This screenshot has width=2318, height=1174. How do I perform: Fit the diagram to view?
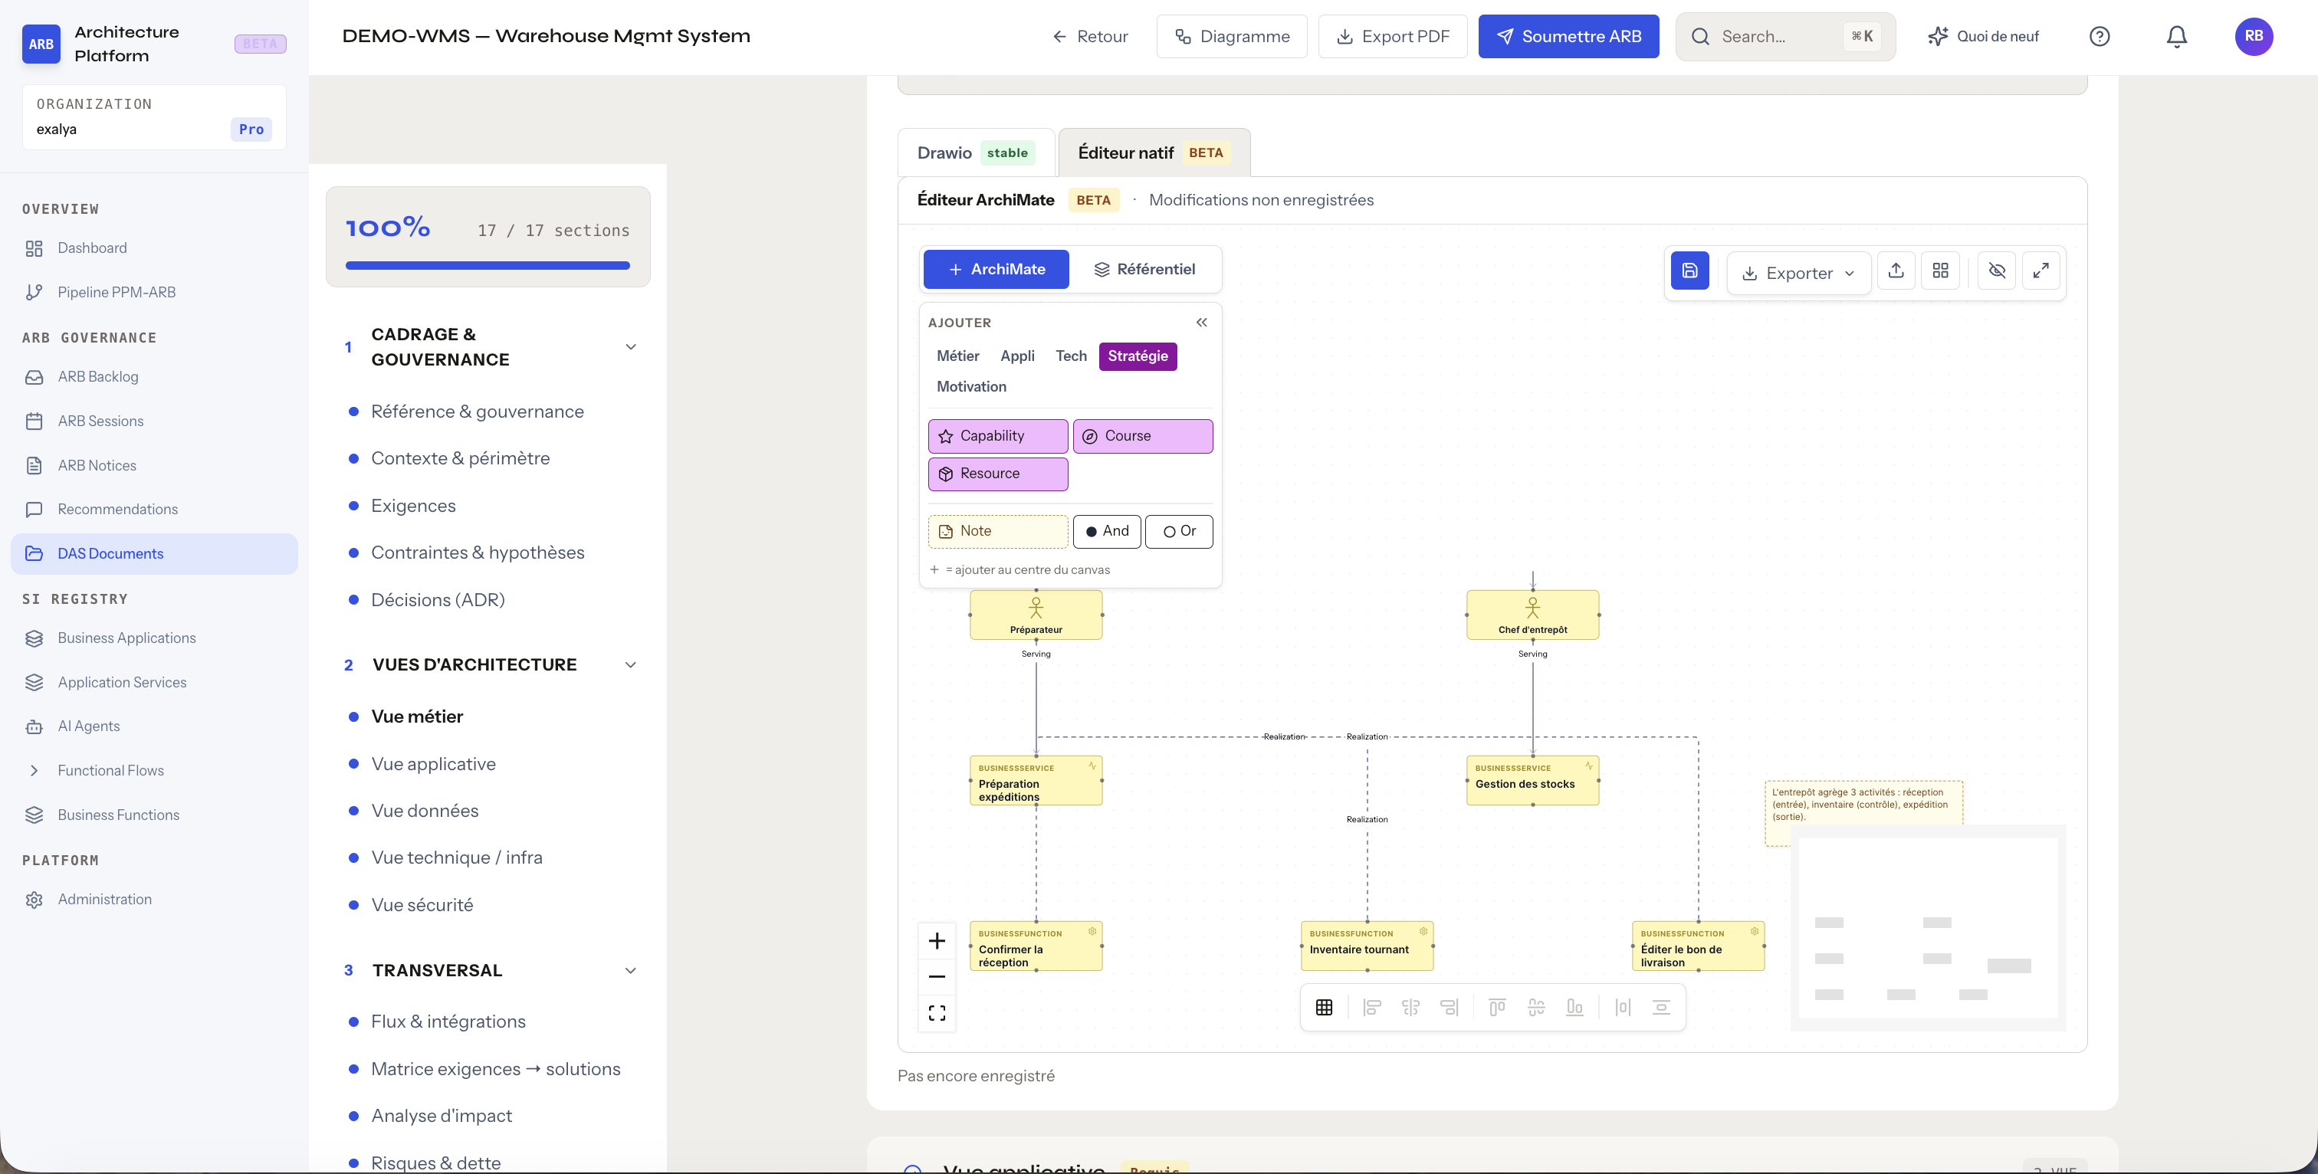coord(937,1013)
